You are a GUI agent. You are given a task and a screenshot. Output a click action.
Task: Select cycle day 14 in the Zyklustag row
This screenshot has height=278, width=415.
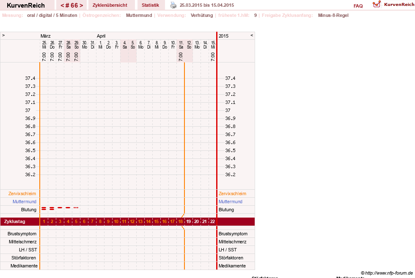[148, 221]
